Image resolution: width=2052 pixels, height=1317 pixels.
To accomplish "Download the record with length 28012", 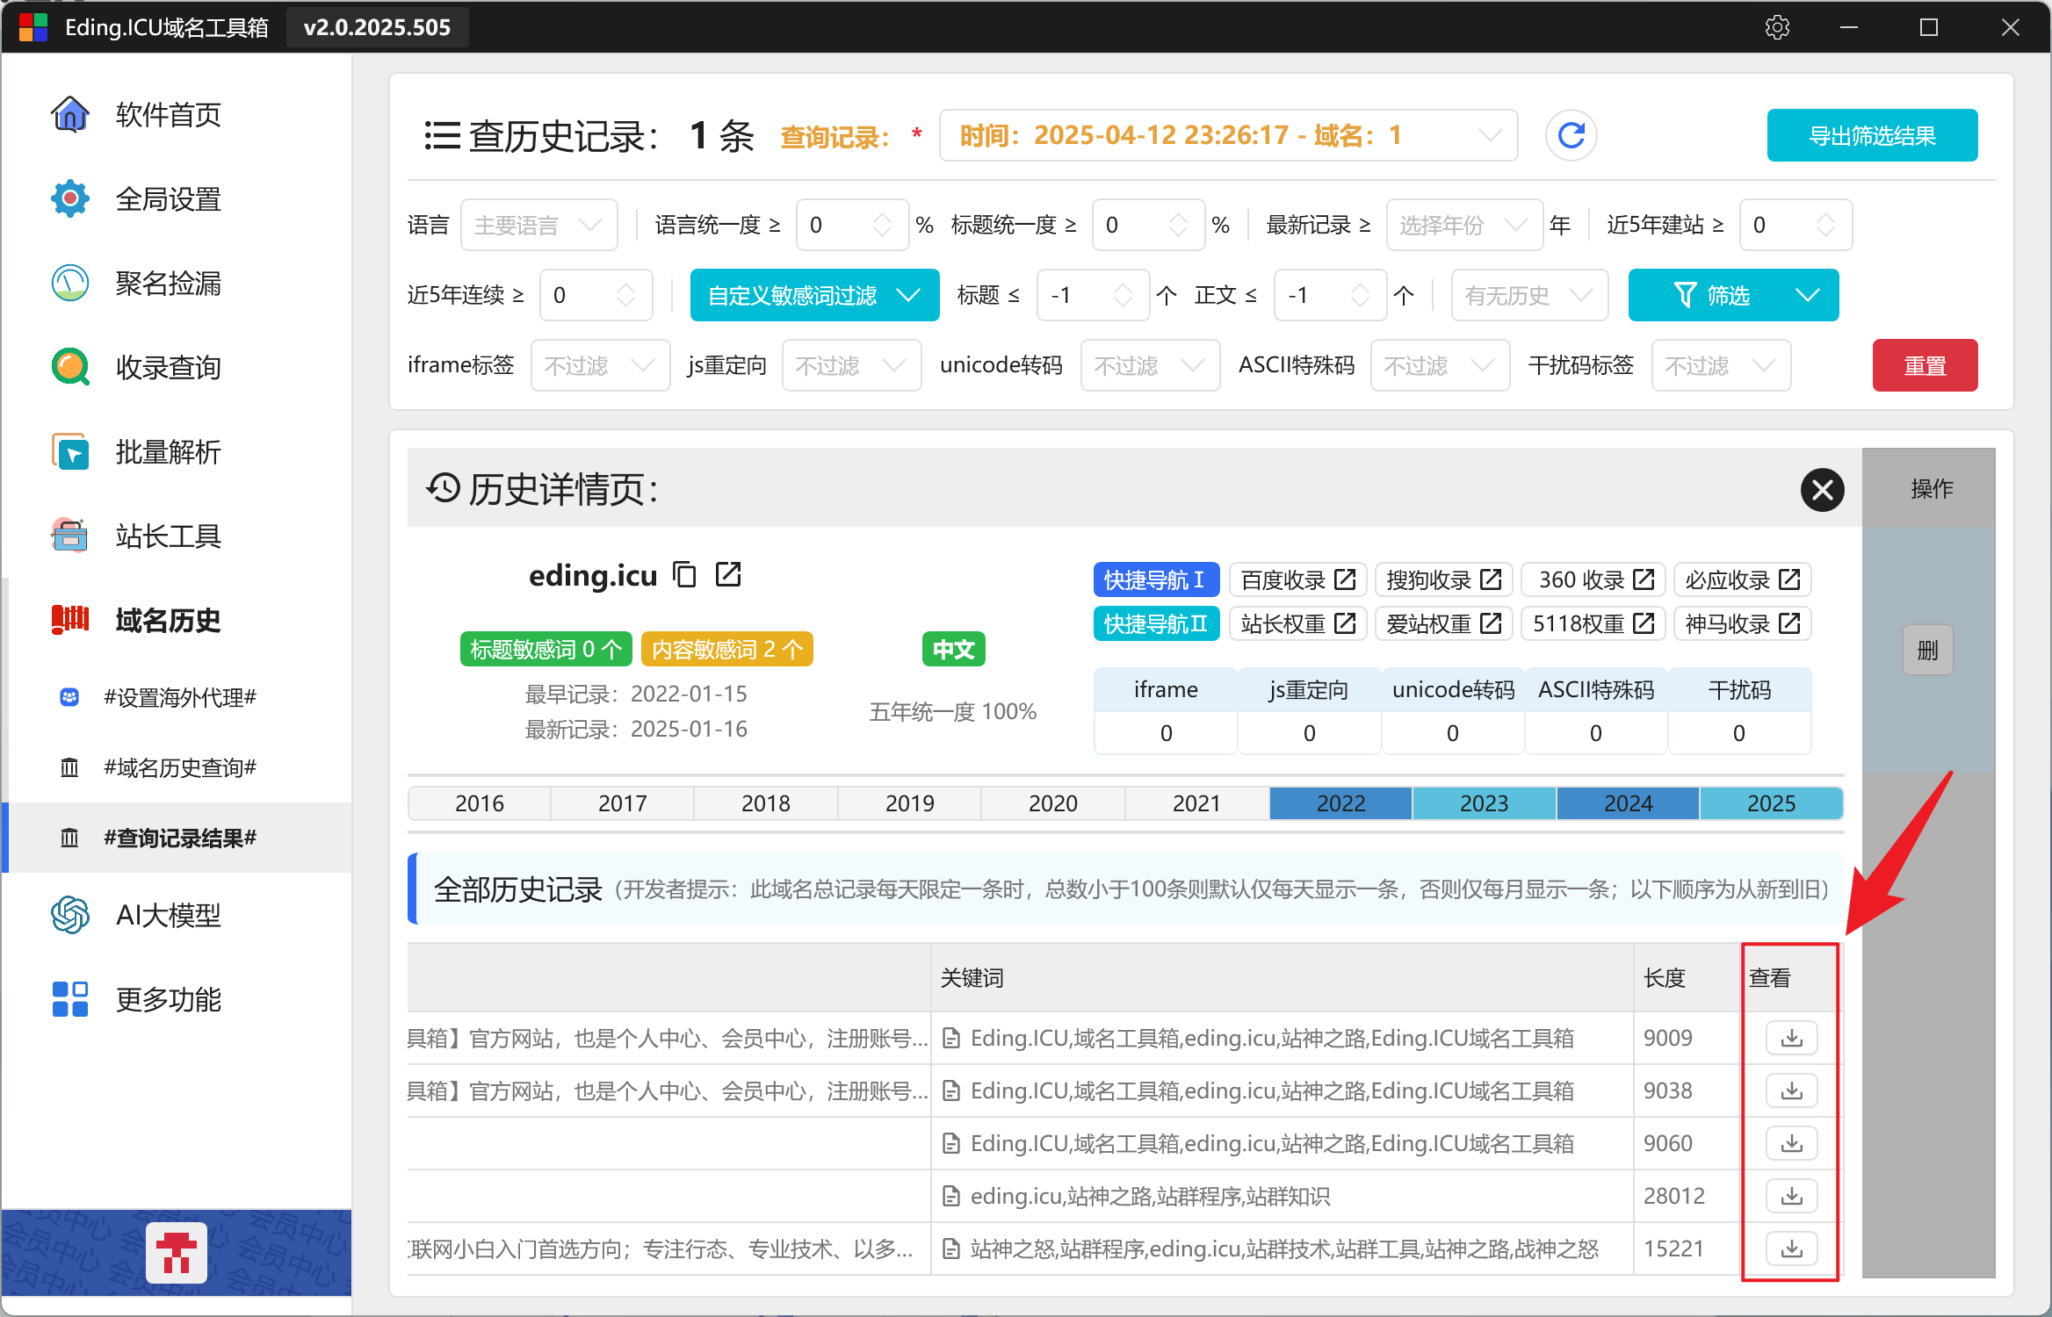I will (1791, 1196).
